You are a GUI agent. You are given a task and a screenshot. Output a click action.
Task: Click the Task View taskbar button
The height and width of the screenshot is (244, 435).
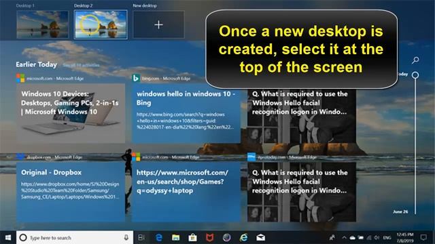[141, 238]
